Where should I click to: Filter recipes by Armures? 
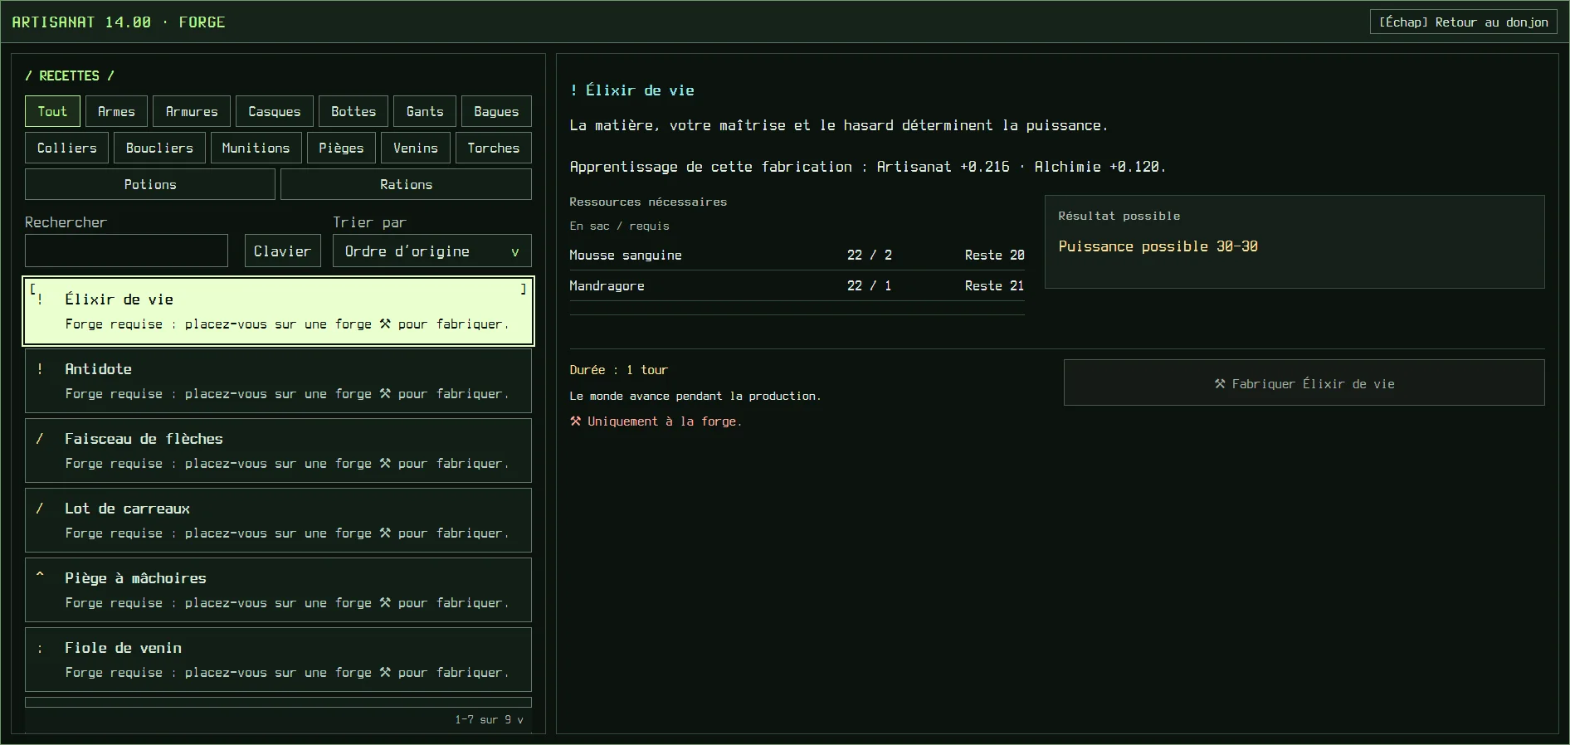tap(192, 111)
